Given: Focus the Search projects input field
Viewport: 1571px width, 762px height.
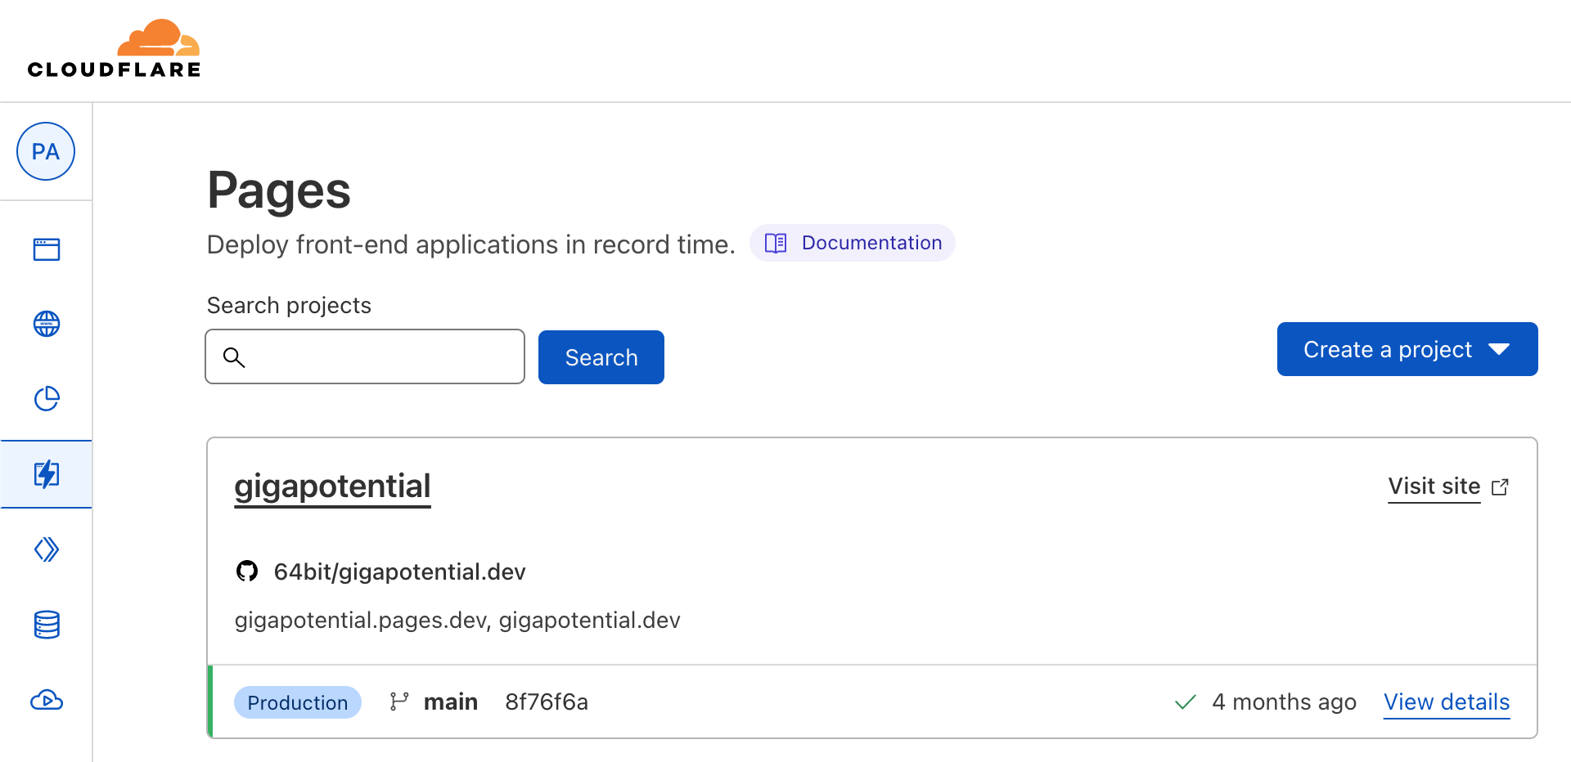Looking at the screenshot, I should pyautogui.click(x=365, y=356).
